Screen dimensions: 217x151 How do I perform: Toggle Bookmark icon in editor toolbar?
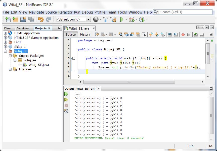pos(163,35)
